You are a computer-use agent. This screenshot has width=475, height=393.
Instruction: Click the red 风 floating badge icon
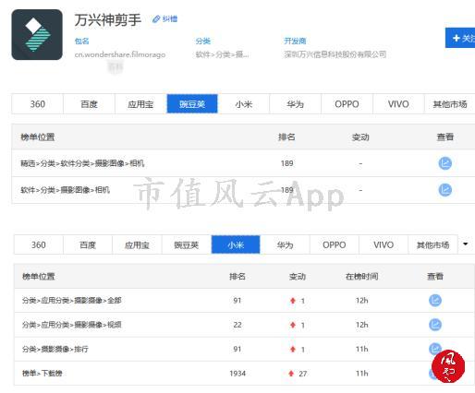coord(448,366)
